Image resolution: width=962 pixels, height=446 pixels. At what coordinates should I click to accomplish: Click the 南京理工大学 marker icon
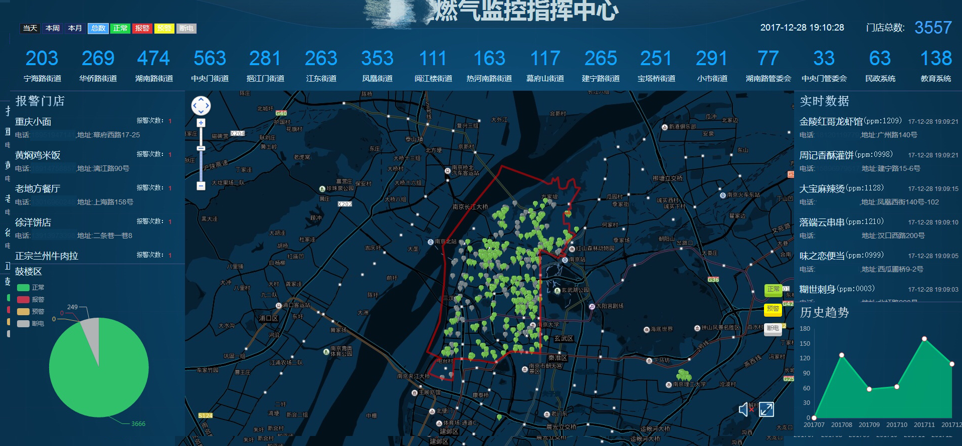(668, 384)
